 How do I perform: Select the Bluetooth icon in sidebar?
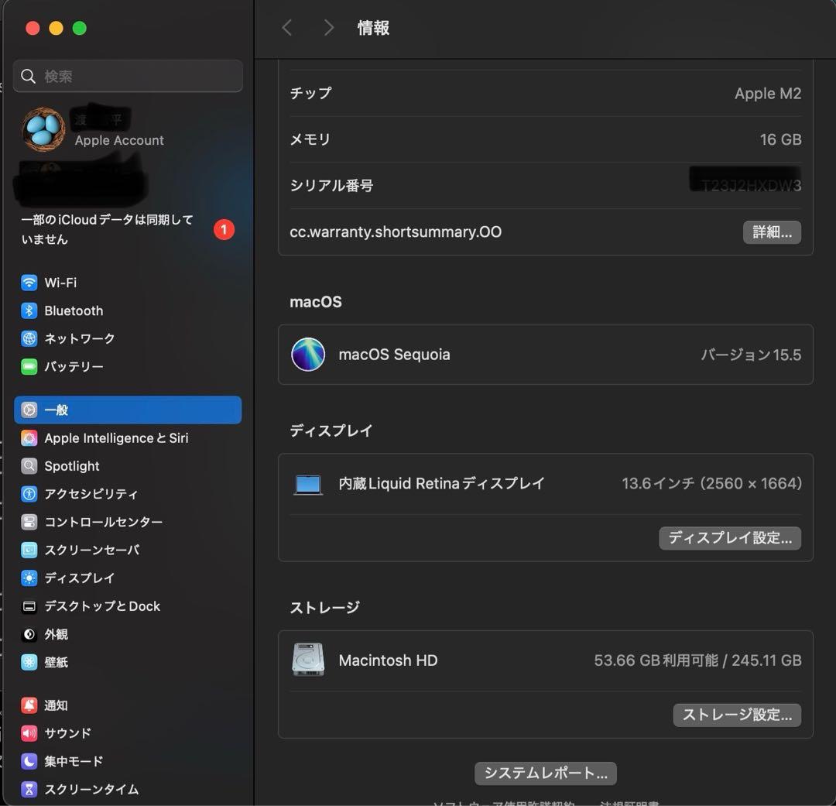tap(29, 310)
